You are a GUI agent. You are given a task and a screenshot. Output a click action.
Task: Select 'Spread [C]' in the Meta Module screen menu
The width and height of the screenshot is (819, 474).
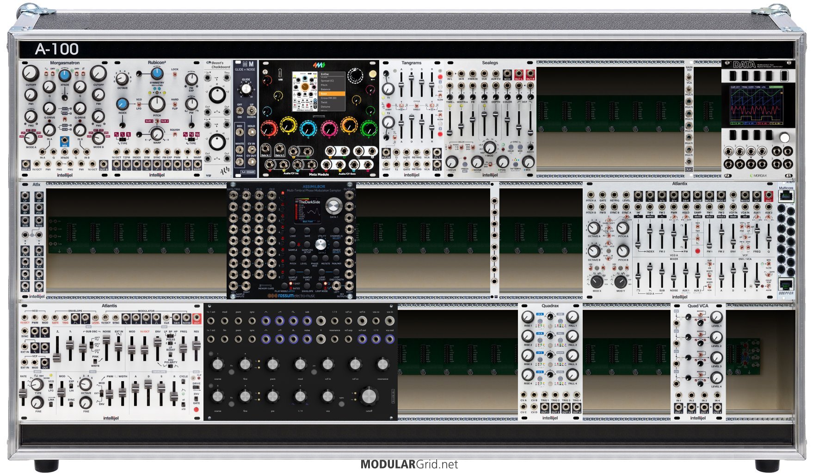(x=327, y=81)
